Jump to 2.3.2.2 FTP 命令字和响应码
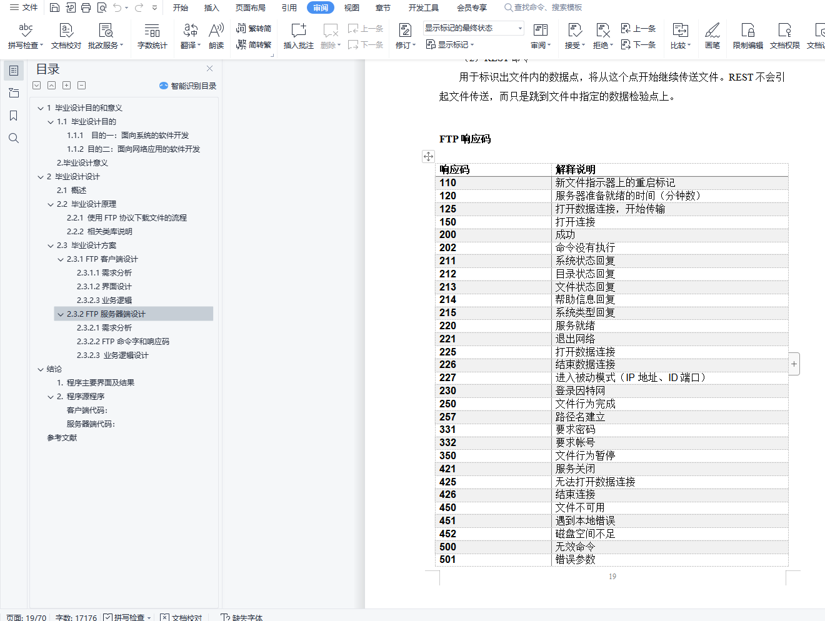 (123, 342)
